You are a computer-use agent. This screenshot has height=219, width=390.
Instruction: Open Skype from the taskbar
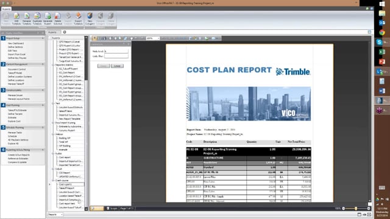[380, 42]
